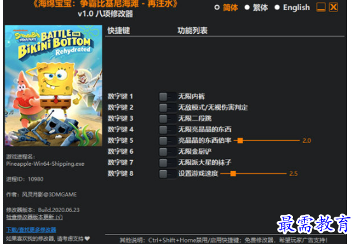Click Pineapple-Win64-Shipping.exe process name
Image resolution: width=356 pixels, height=244 pixels.
click(x=45, y=164)
